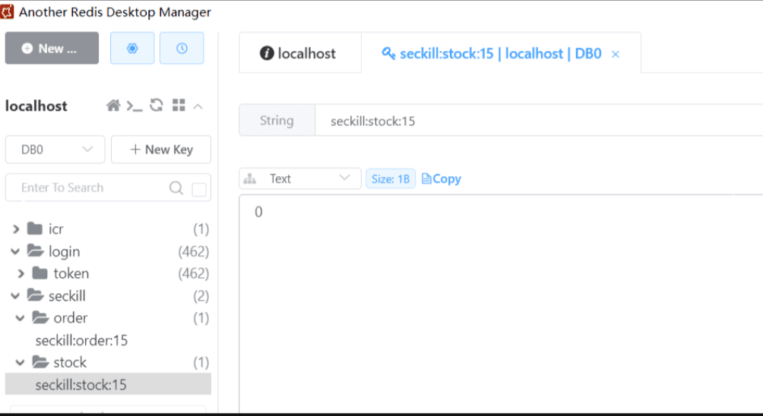763x416 pixels.
Task: Click the New Key button
Action: coord(161,150)
